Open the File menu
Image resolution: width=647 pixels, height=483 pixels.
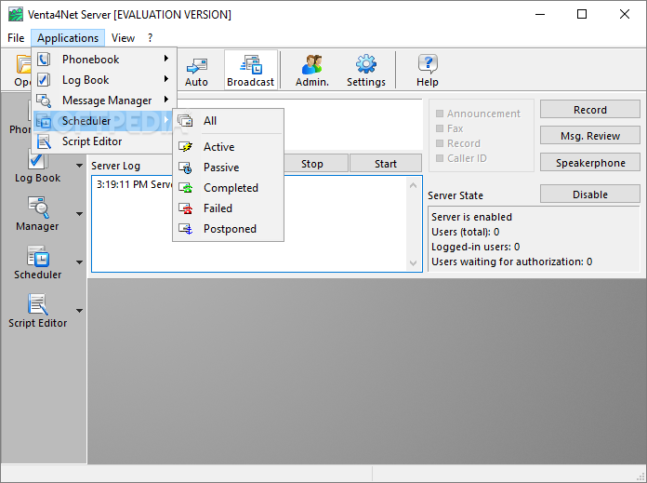pos(16,38)
